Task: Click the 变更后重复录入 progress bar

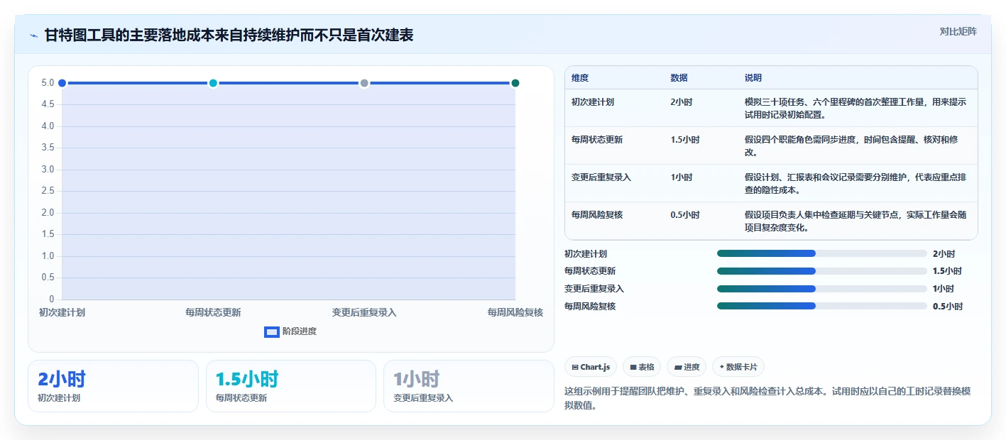Action: pyautogui.click(x=822, y=289)
